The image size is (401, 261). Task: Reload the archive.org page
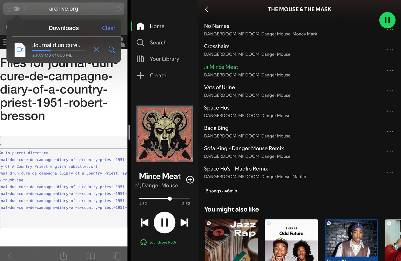click(x=118, y=9)
